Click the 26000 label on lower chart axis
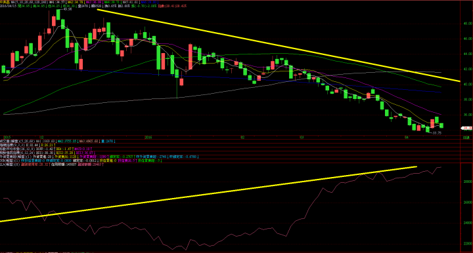473x253 pixels. [x=468, y=203]
